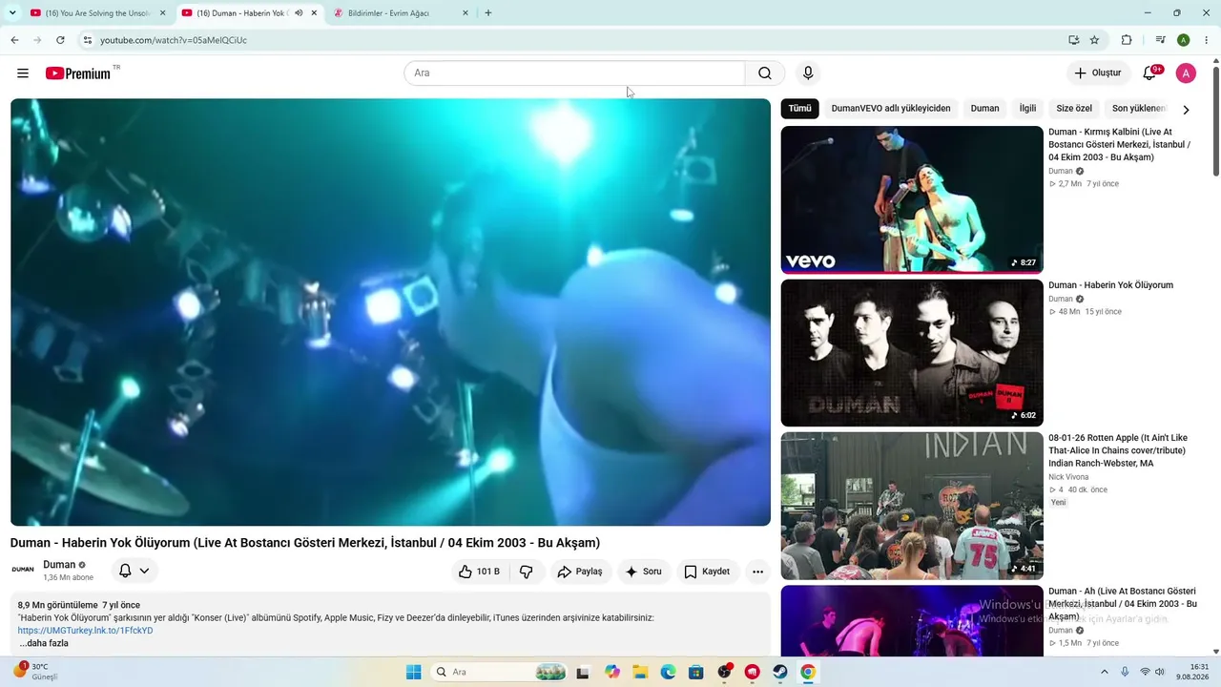Select the "Tümü" filter chip
This screenshot has height=687, width=1221.
tap(799, 109)
